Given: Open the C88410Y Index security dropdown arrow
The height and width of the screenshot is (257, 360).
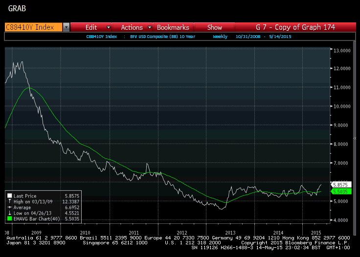Looking at the screenshot, I should coord(66,27).
